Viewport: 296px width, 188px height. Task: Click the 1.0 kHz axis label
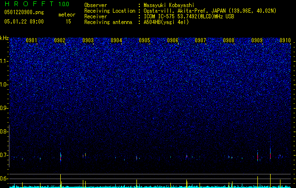[x=4, y=85]
